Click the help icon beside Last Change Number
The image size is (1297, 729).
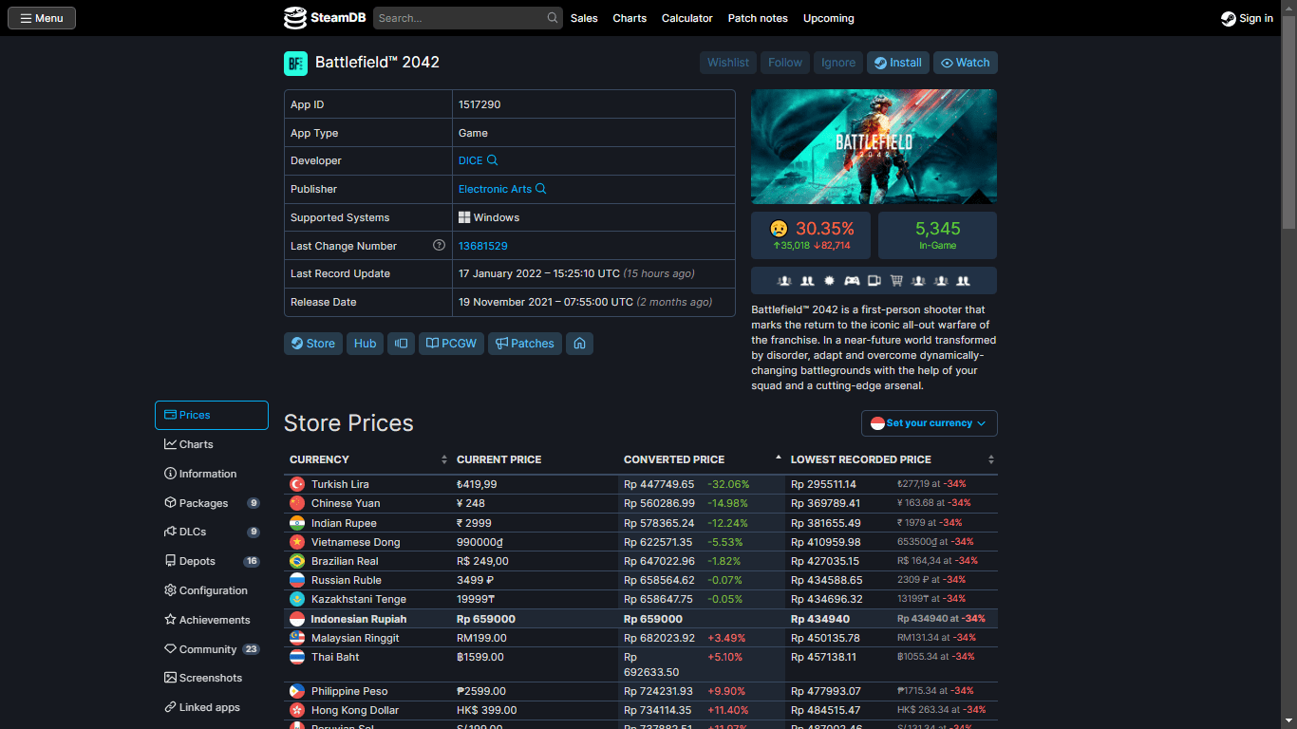pos(439,245)
